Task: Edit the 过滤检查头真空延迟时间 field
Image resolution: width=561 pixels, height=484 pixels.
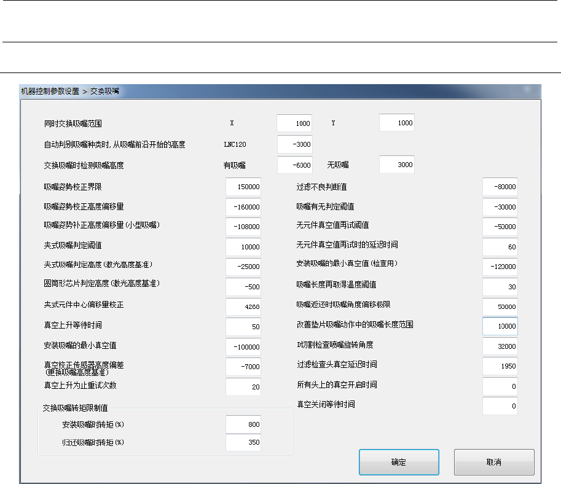Action: point(500,366)
